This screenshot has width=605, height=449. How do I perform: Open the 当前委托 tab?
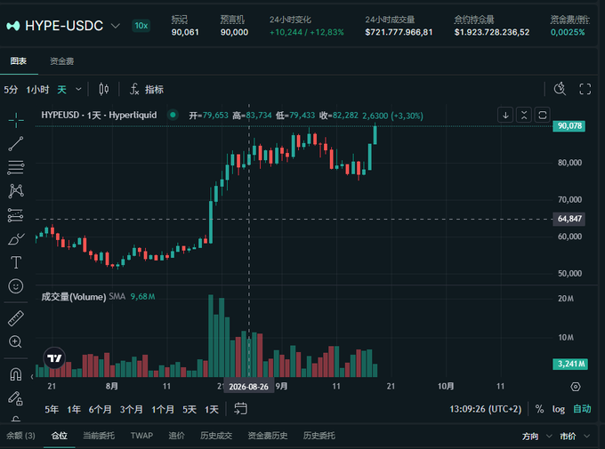(99, 436)
